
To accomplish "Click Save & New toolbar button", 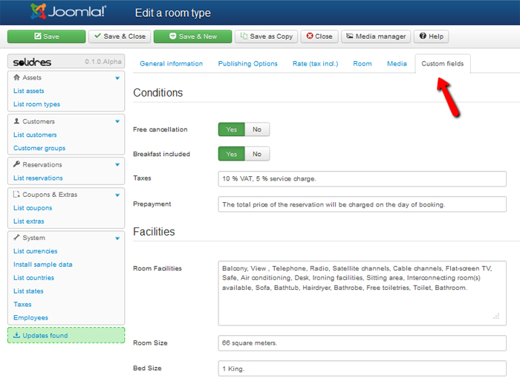I will 193,36.
